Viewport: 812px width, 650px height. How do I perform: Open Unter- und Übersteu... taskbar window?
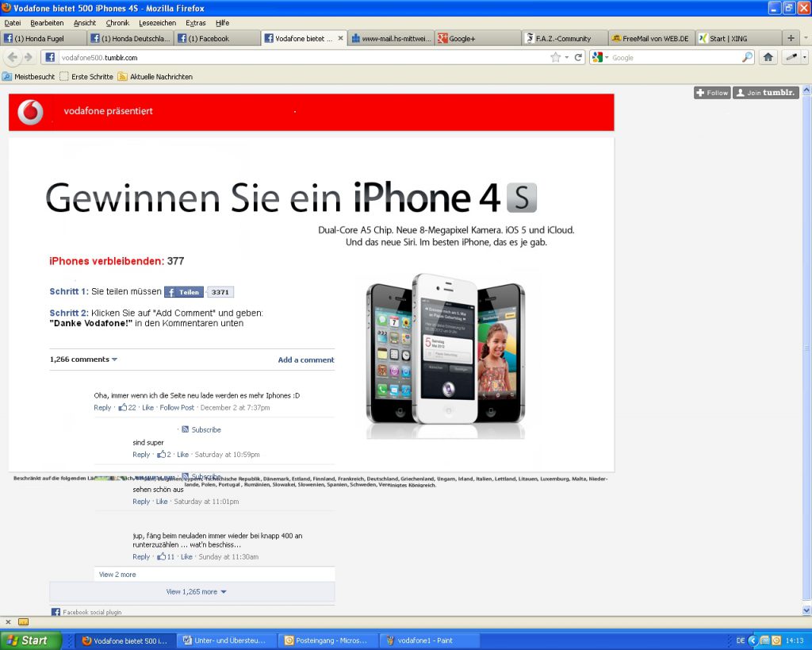point(226,640)
